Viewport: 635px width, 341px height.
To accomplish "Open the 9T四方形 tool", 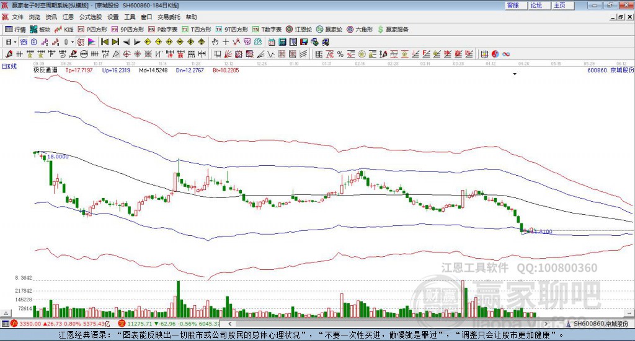I will click(232, 30).
